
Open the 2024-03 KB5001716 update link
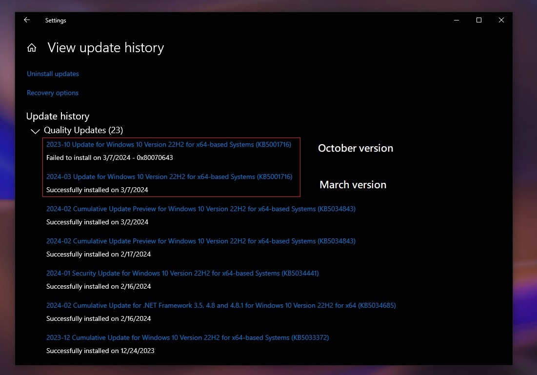(x=169, y=177)
